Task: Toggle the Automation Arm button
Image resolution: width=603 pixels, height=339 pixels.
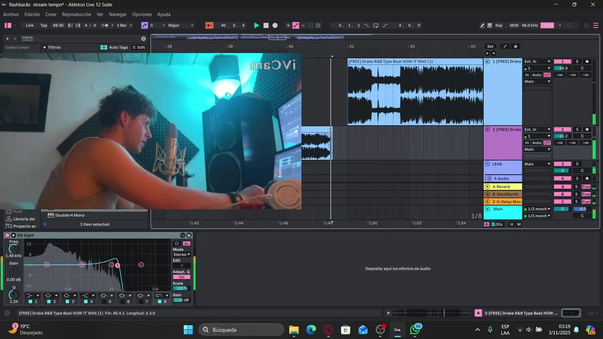Action: click(296, 25)
